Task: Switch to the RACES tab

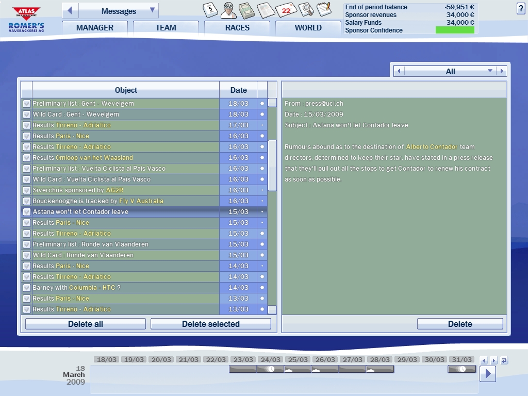Action: [x=237, y=28]
